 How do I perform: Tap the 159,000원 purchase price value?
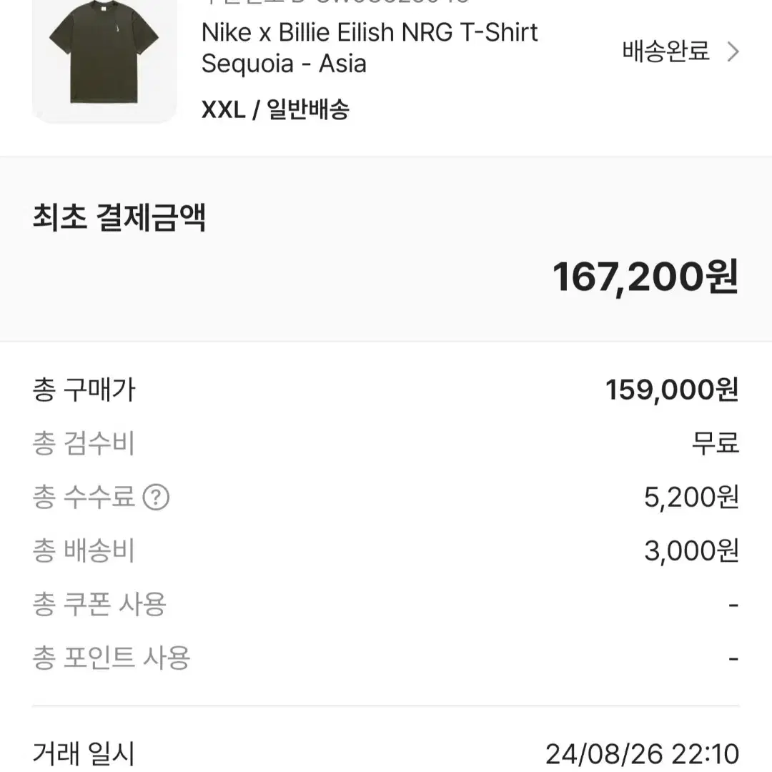pos(672,390)
